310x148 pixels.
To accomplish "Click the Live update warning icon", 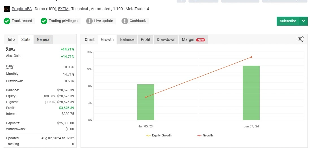I will point(89,21).
